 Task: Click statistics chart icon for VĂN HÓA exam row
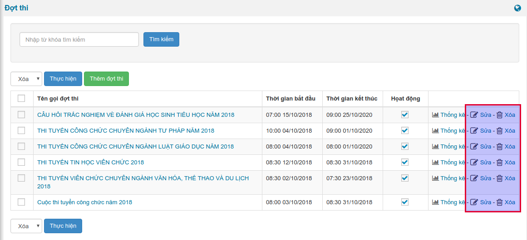[435, 178]
